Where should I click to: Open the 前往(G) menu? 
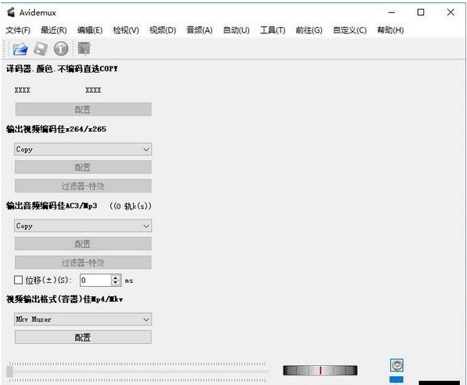tap(309, 30)
